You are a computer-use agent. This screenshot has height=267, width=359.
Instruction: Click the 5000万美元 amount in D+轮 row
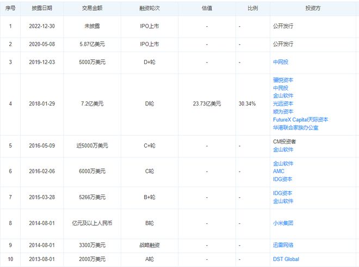point(92,62)
